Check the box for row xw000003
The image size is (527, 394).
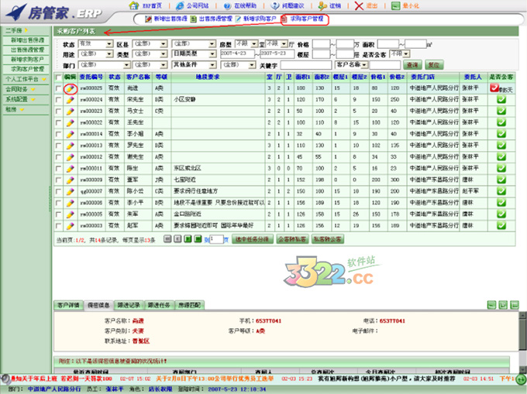58,224
